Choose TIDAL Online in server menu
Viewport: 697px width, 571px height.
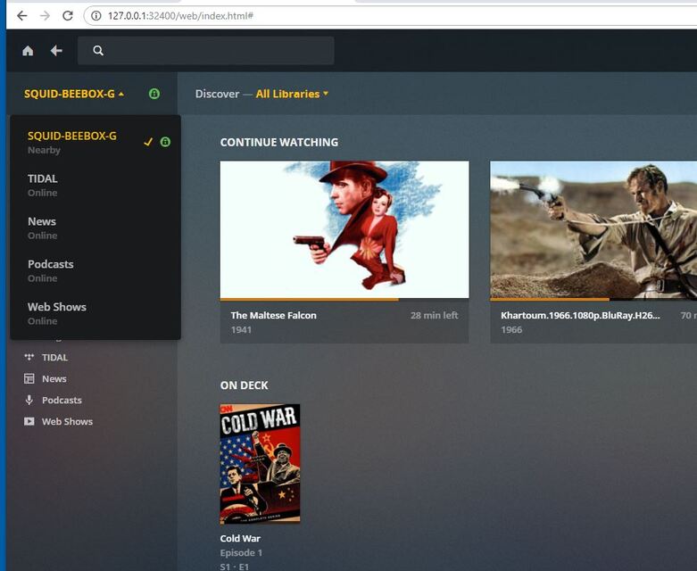[95, 185]
